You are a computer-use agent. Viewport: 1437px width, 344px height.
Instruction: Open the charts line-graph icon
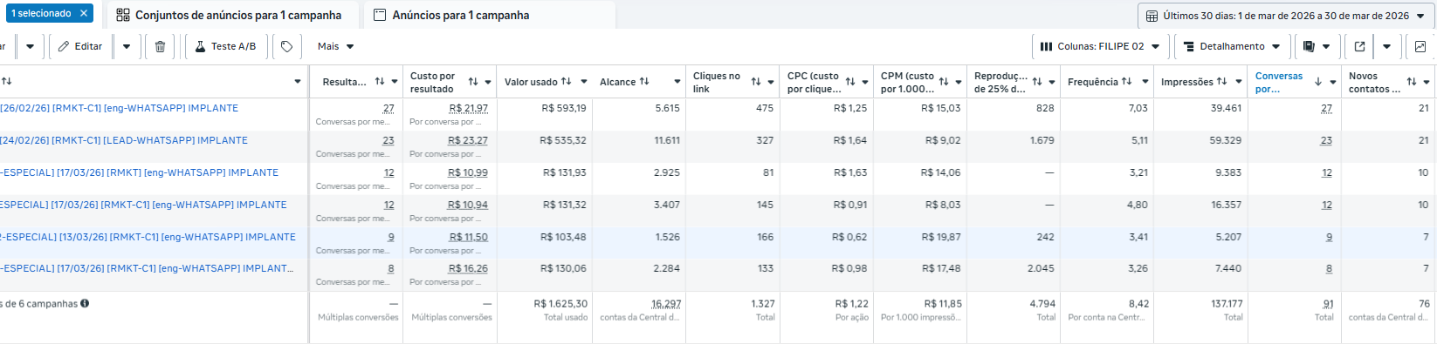click(1420, 46)
